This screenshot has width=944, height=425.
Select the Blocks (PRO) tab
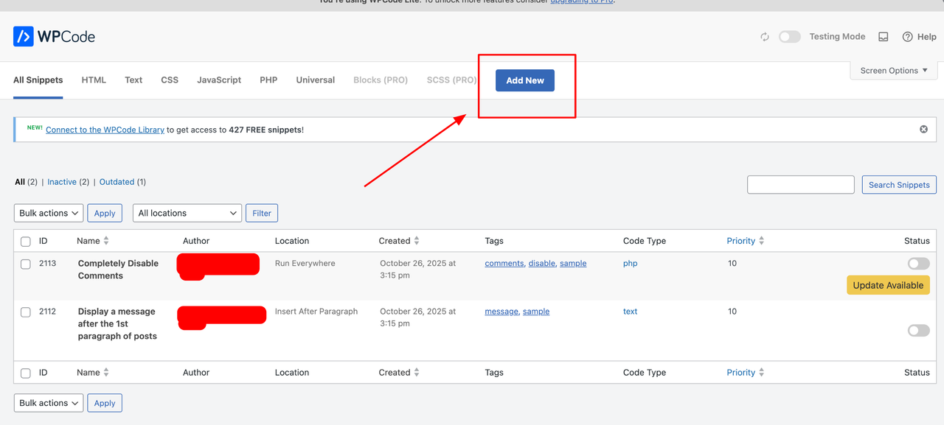(x=381, y=80)
